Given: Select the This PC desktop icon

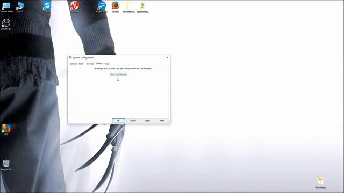Looking at the screenshot, I should click(20, 7).
